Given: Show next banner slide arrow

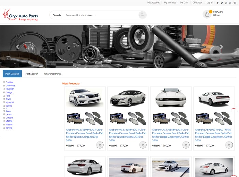Looking at the screenshot, I should click(221, 47).
